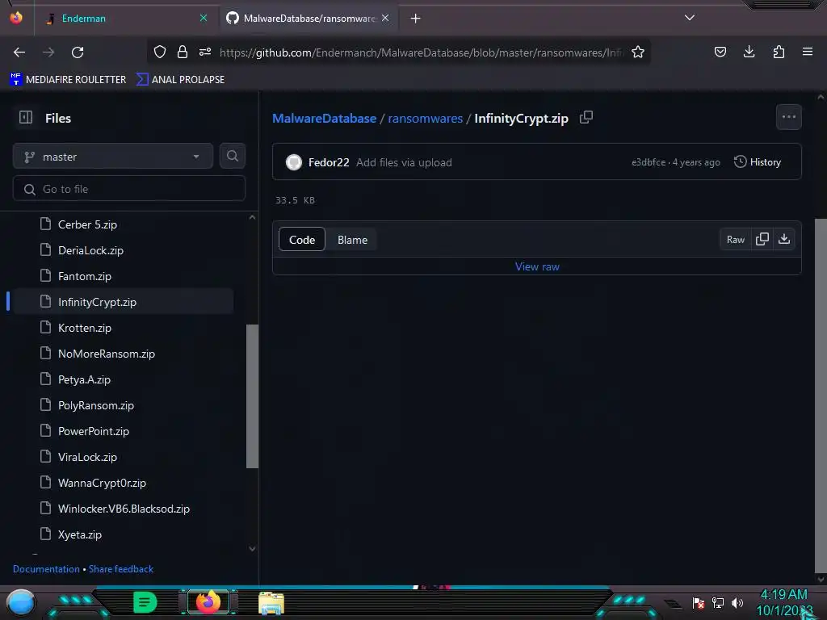
Task: Select the MalwareDatabase/ransomware tab
Action: coord(308,19)
